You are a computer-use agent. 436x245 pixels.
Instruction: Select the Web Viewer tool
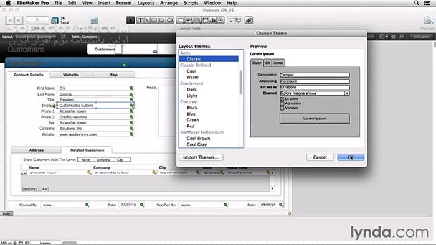pyautogui.click(x=220, y=21)
